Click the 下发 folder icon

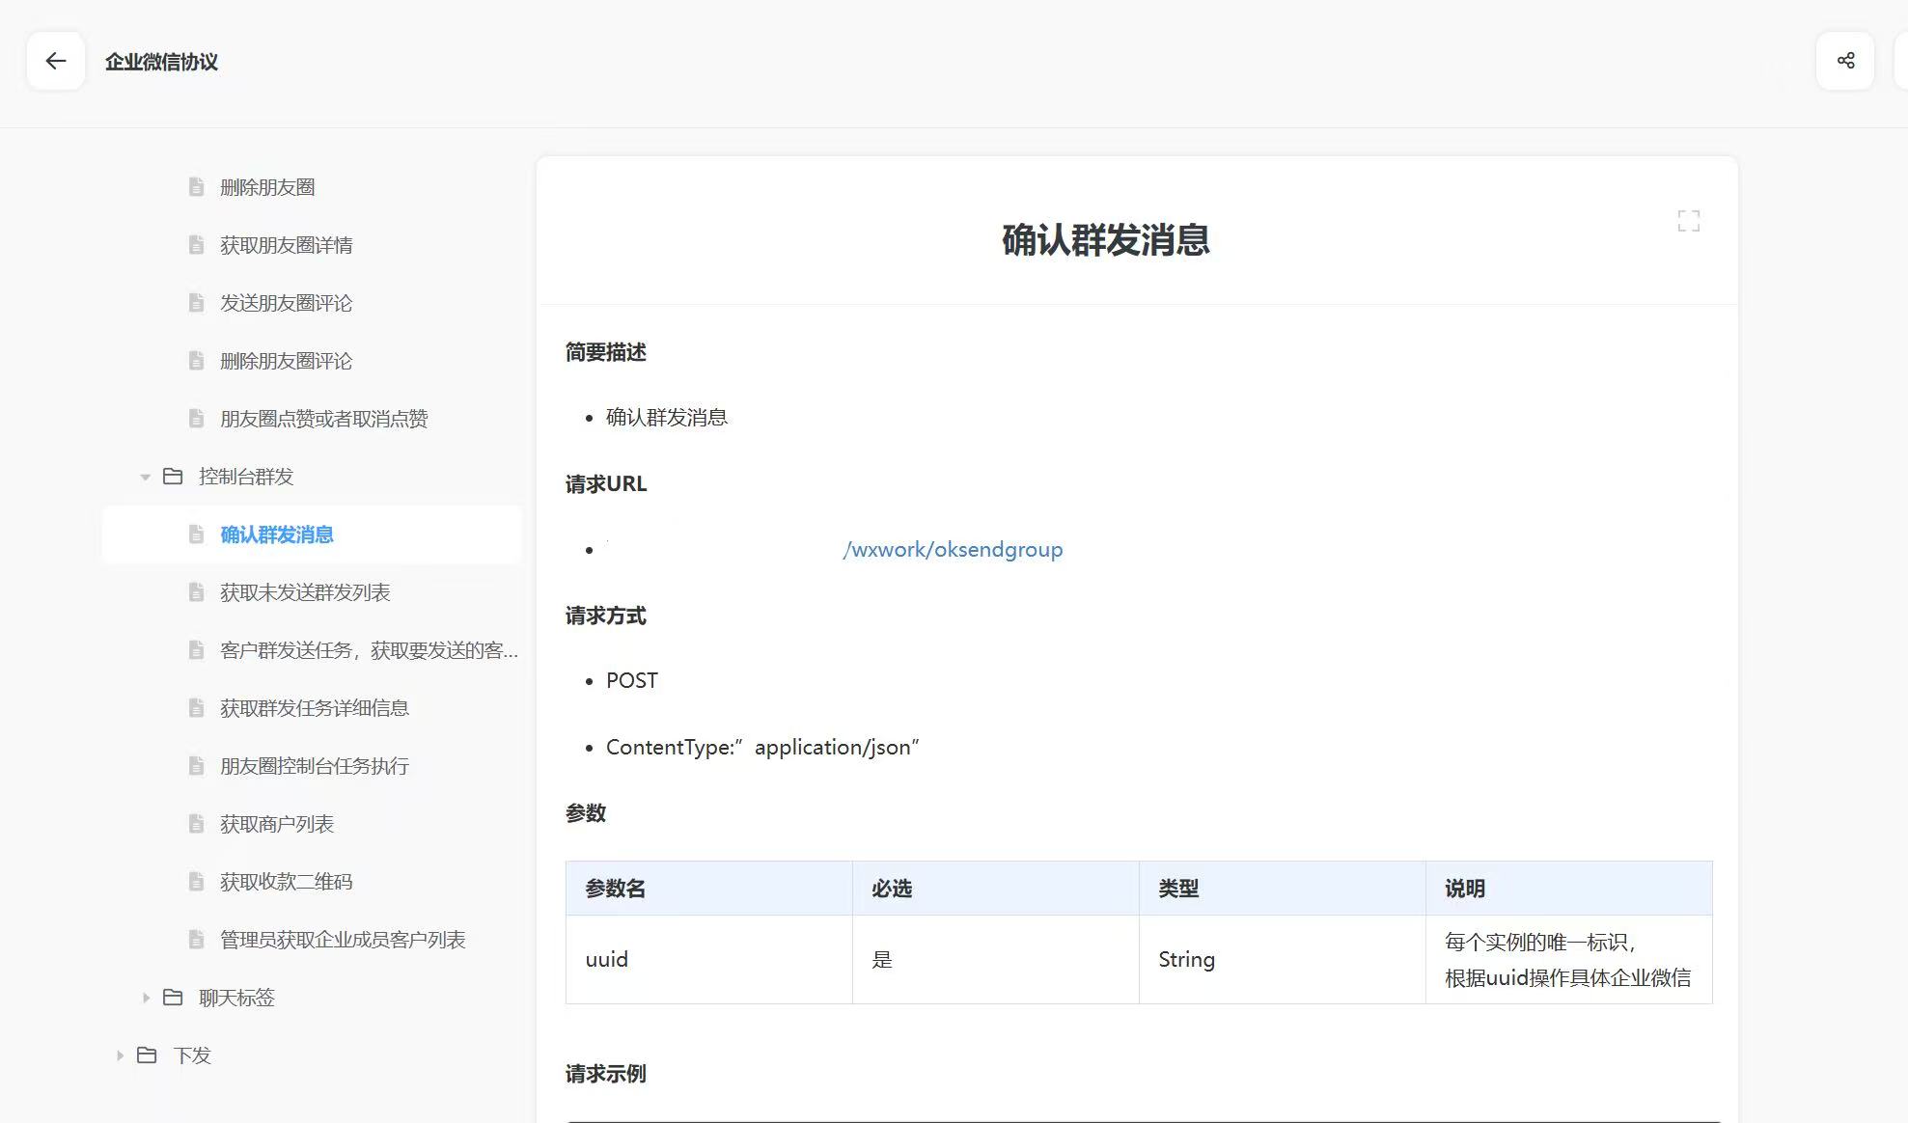point(147,1055)
